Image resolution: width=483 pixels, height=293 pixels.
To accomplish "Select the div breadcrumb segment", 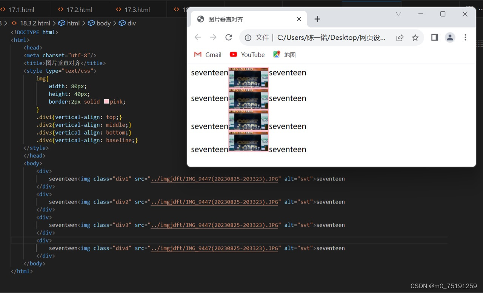I will coord(127,23).
